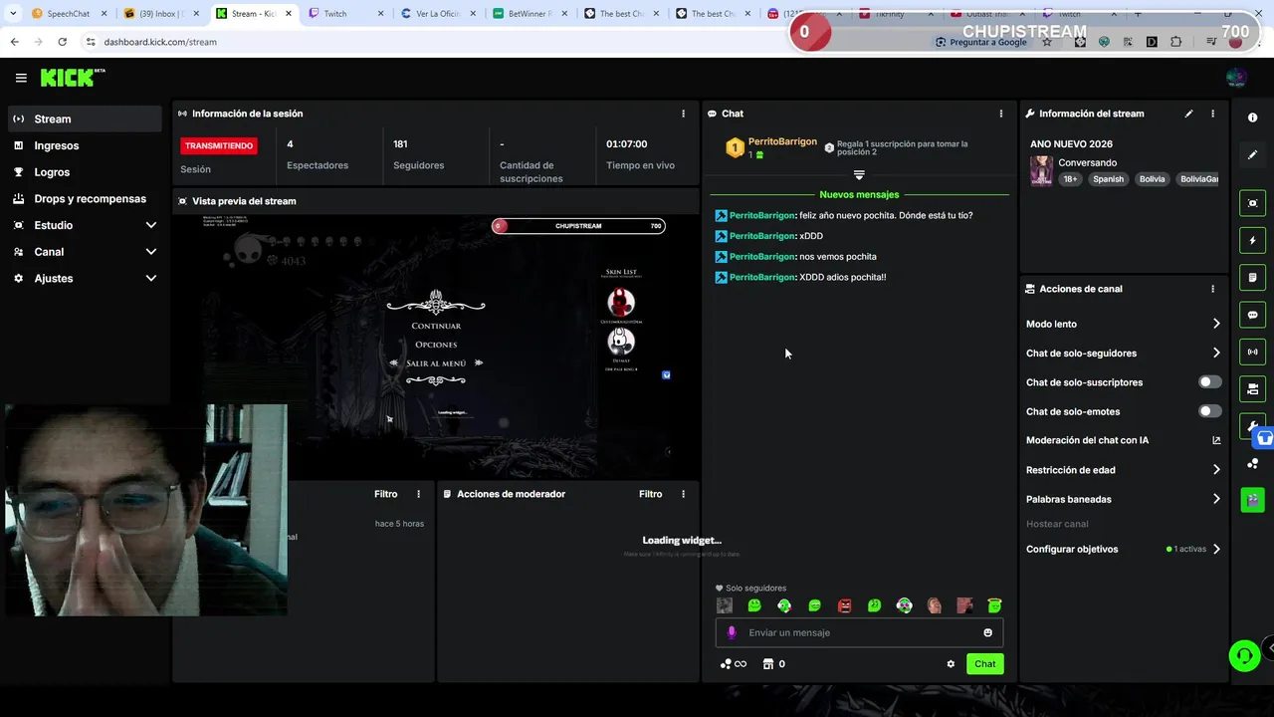Switch to the SpeechChat browser tab
The width and height of the screenshot is (1274, 717).
pos(68,14)
